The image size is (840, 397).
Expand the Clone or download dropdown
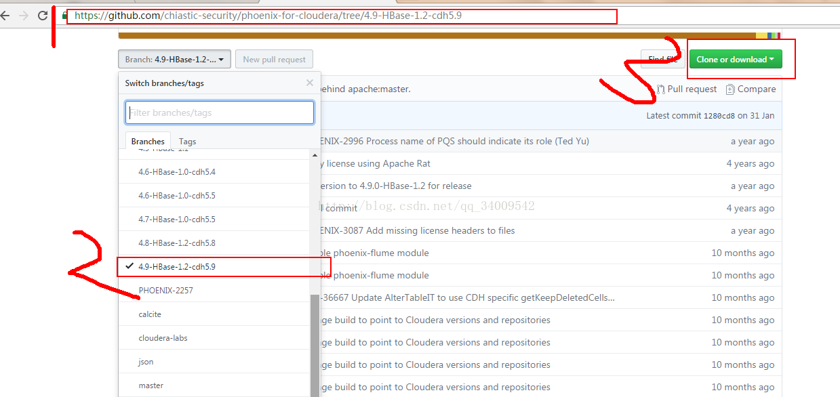pyautogui.click(x=736, y=59)
